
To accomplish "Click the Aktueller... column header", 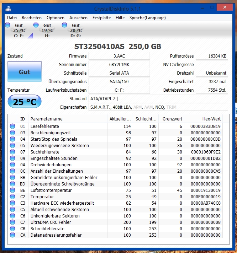I will 120,119.
